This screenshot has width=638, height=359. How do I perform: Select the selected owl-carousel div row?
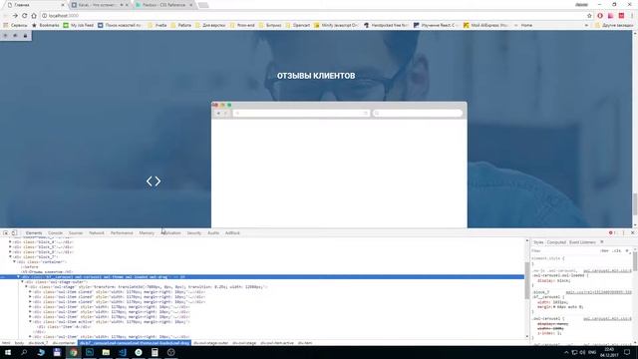coord(262,277)
